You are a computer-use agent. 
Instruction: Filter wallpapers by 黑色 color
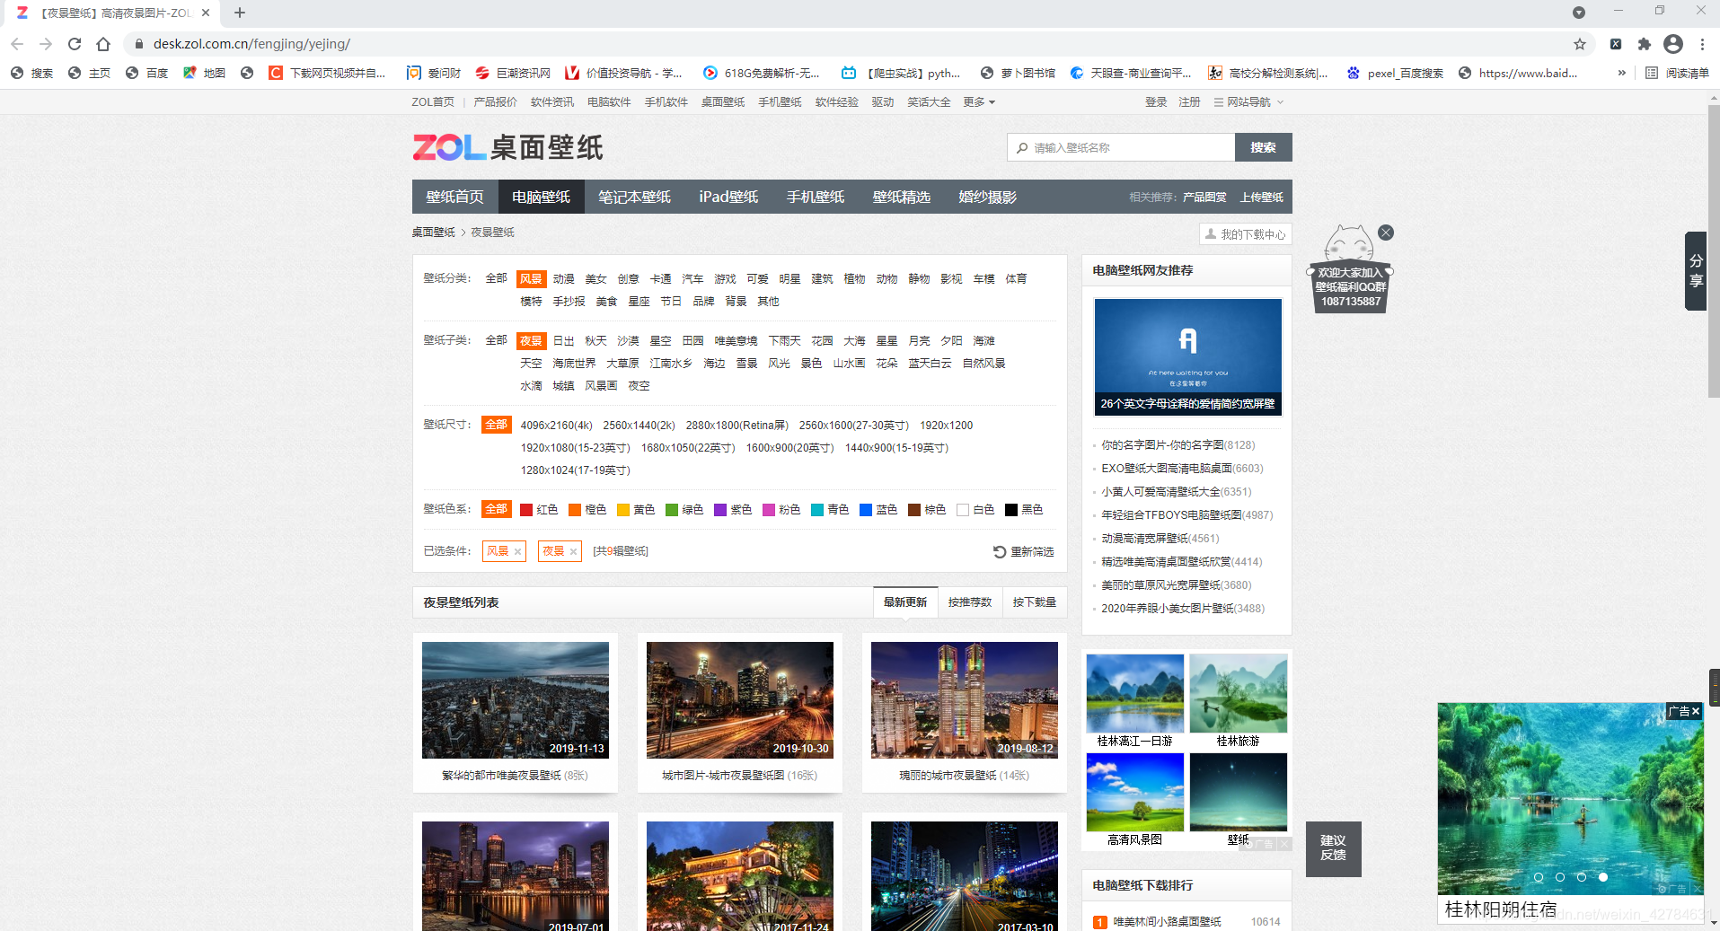tap(1024, 510)
